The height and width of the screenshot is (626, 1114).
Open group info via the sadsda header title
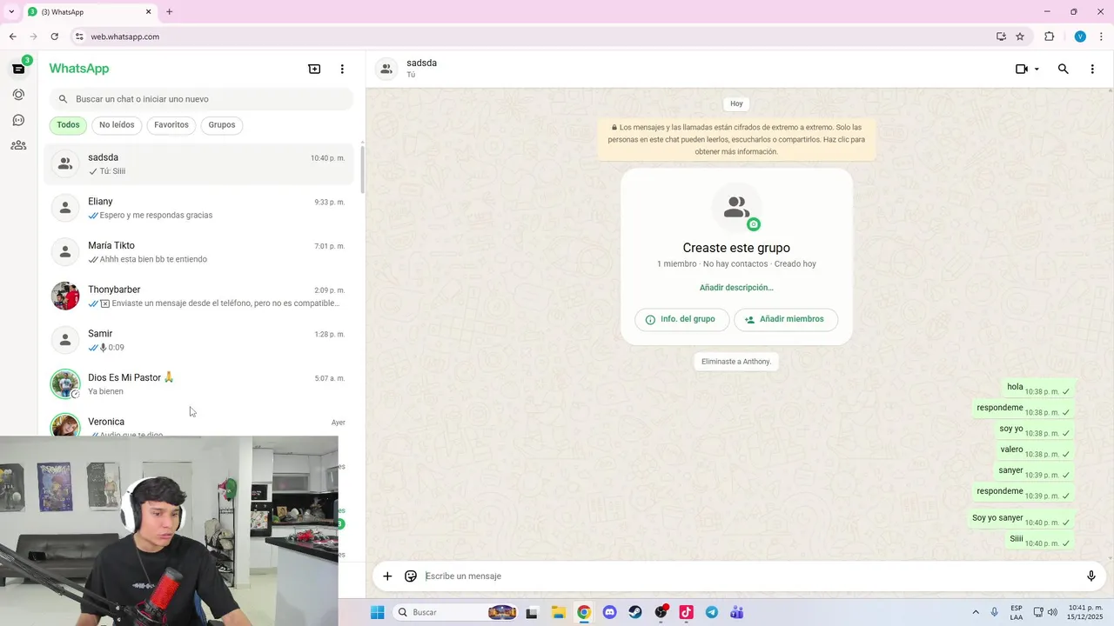click(x=421, y=63)
